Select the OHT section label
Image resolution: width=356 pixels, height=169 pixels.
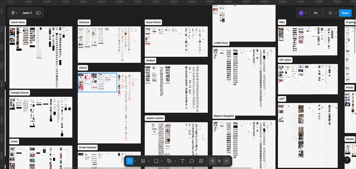282,99
